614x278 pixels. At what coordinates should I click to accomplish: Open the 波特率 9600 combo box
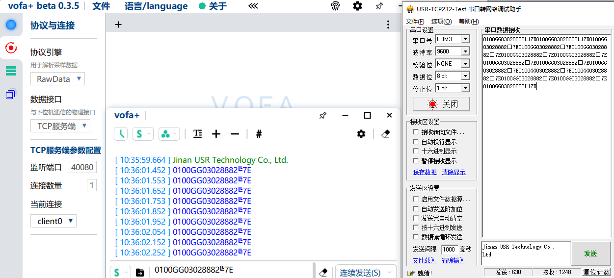click(x=452, y=51)
